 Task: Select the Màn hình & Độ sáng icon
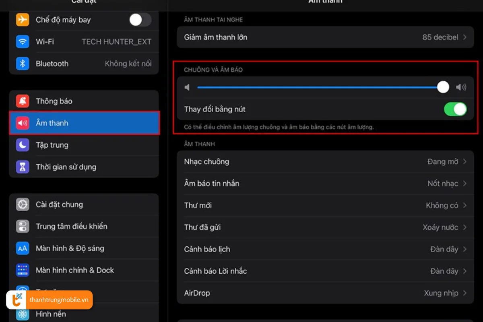(22, 248)
